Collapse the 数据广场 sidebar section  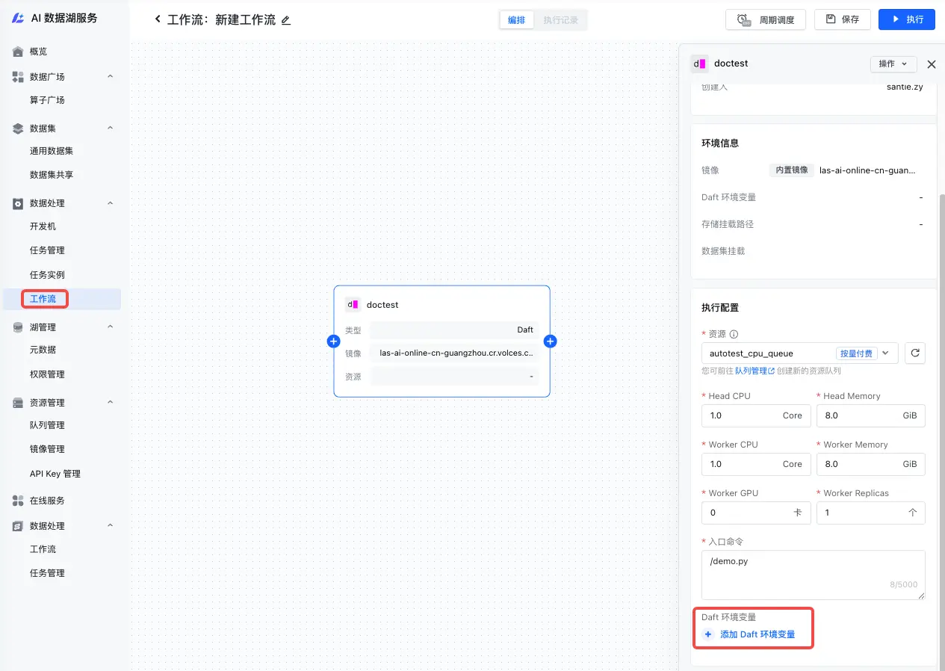point(110,77)
